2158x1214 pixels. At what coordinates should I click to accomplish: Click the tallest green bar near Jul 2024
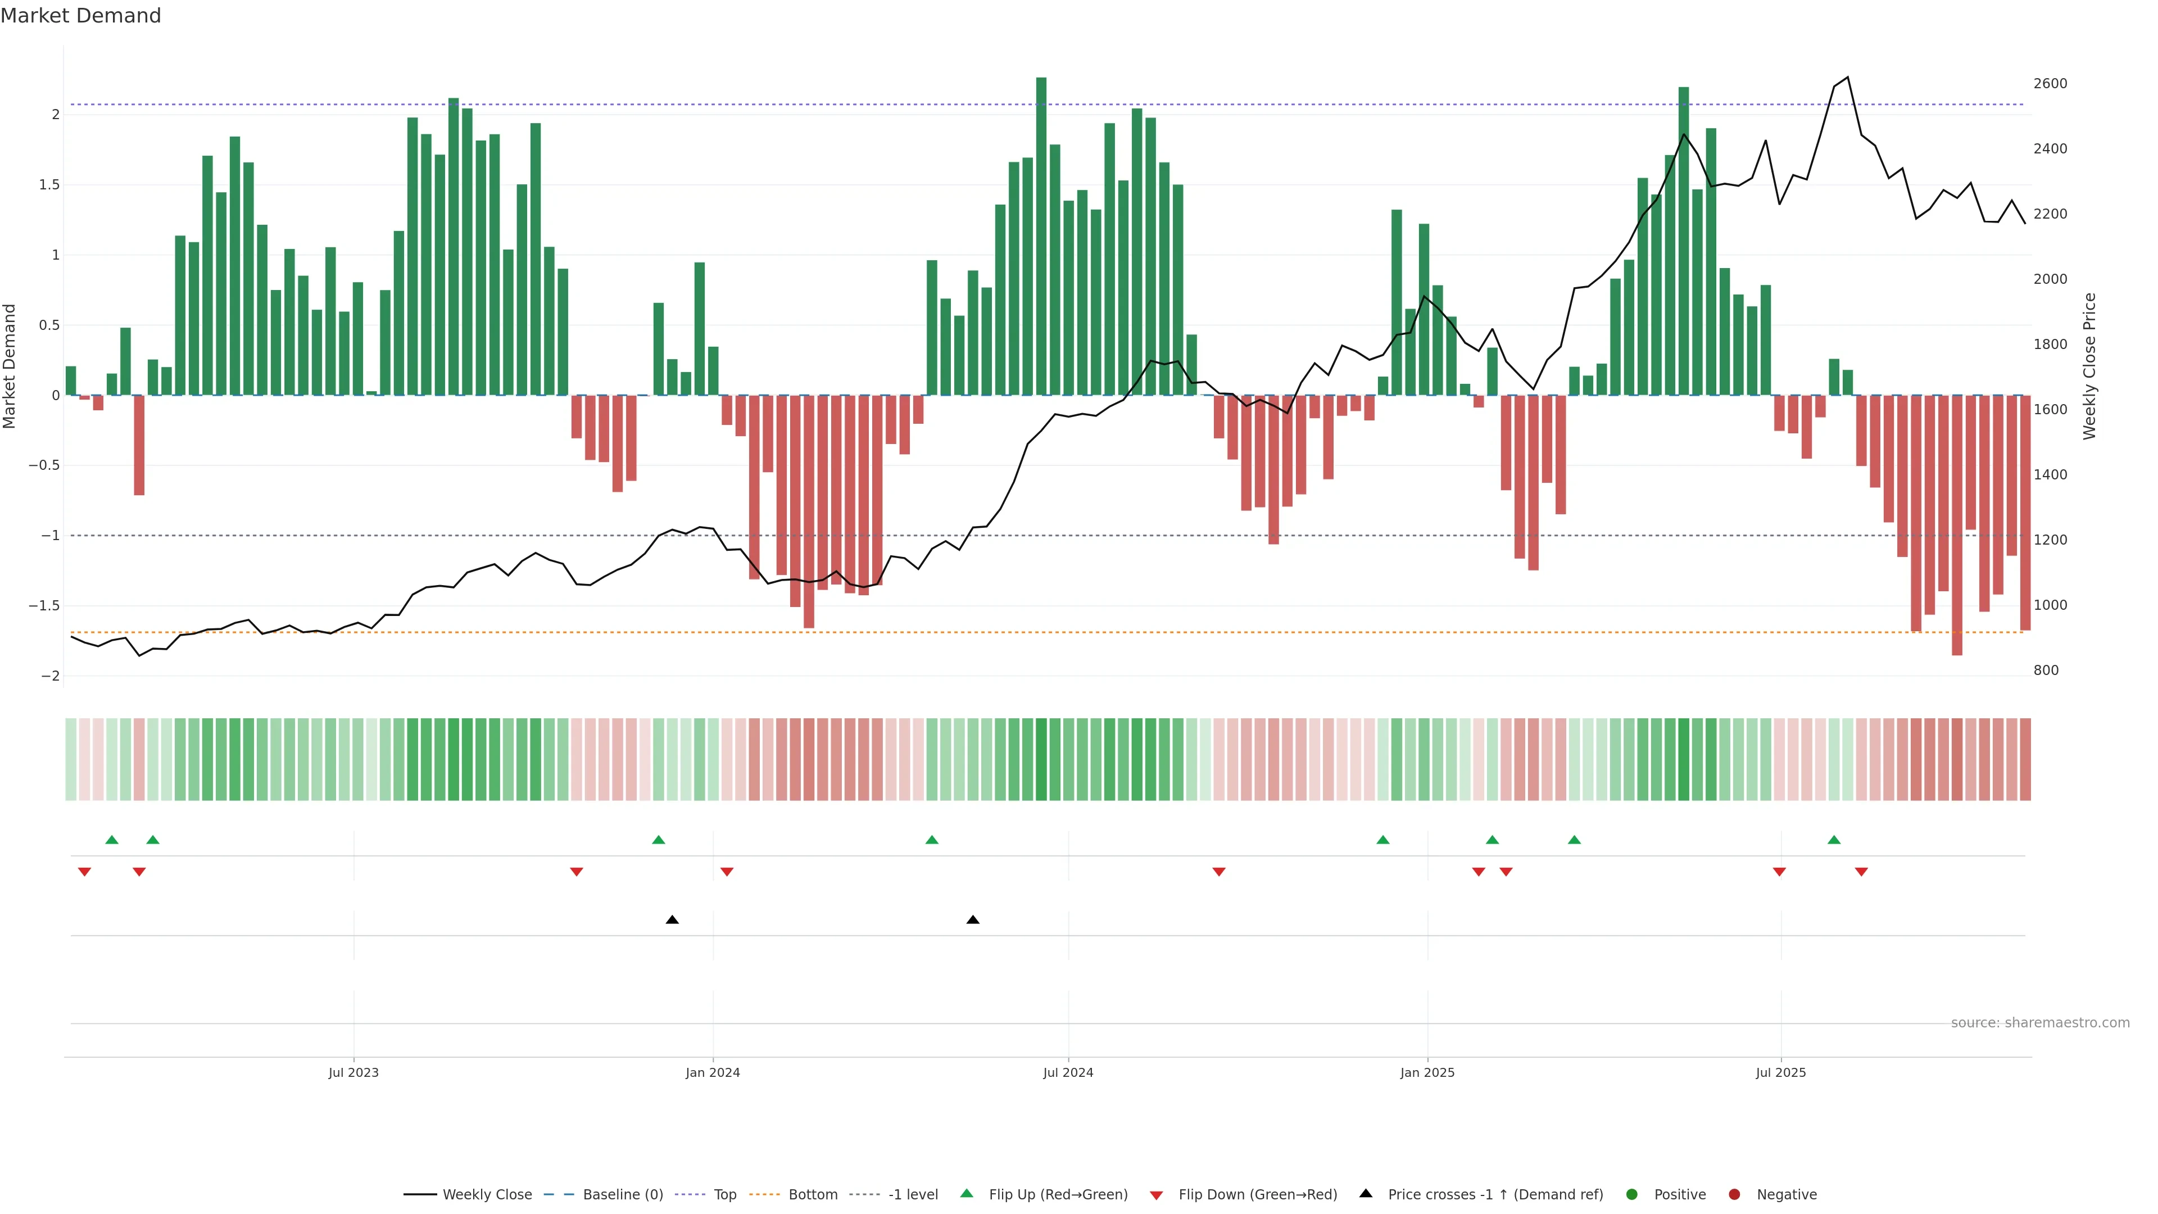tap(1041, 234)
